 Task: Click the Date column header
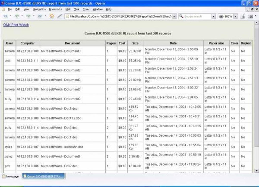tap(173, 43)
